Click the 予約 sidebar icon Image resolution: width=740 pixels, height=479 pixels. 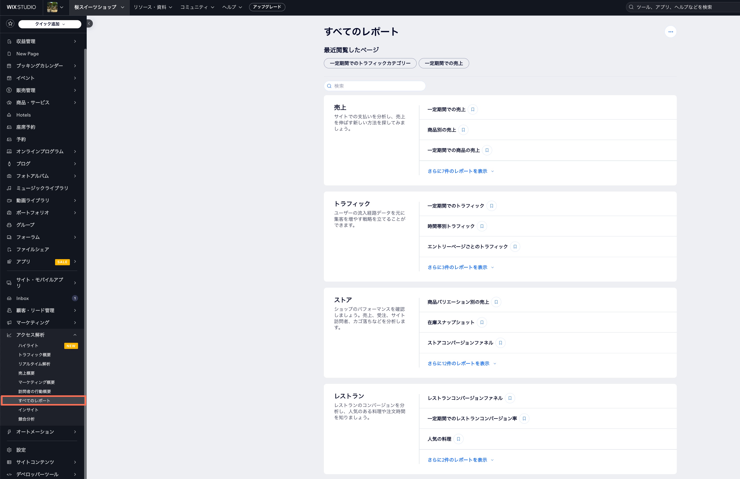click(9, 139)
